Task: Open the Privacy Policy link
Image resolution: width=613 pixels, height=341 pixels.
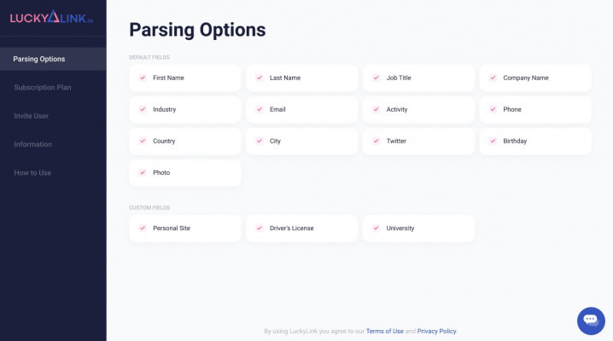Action: point(437,331)
